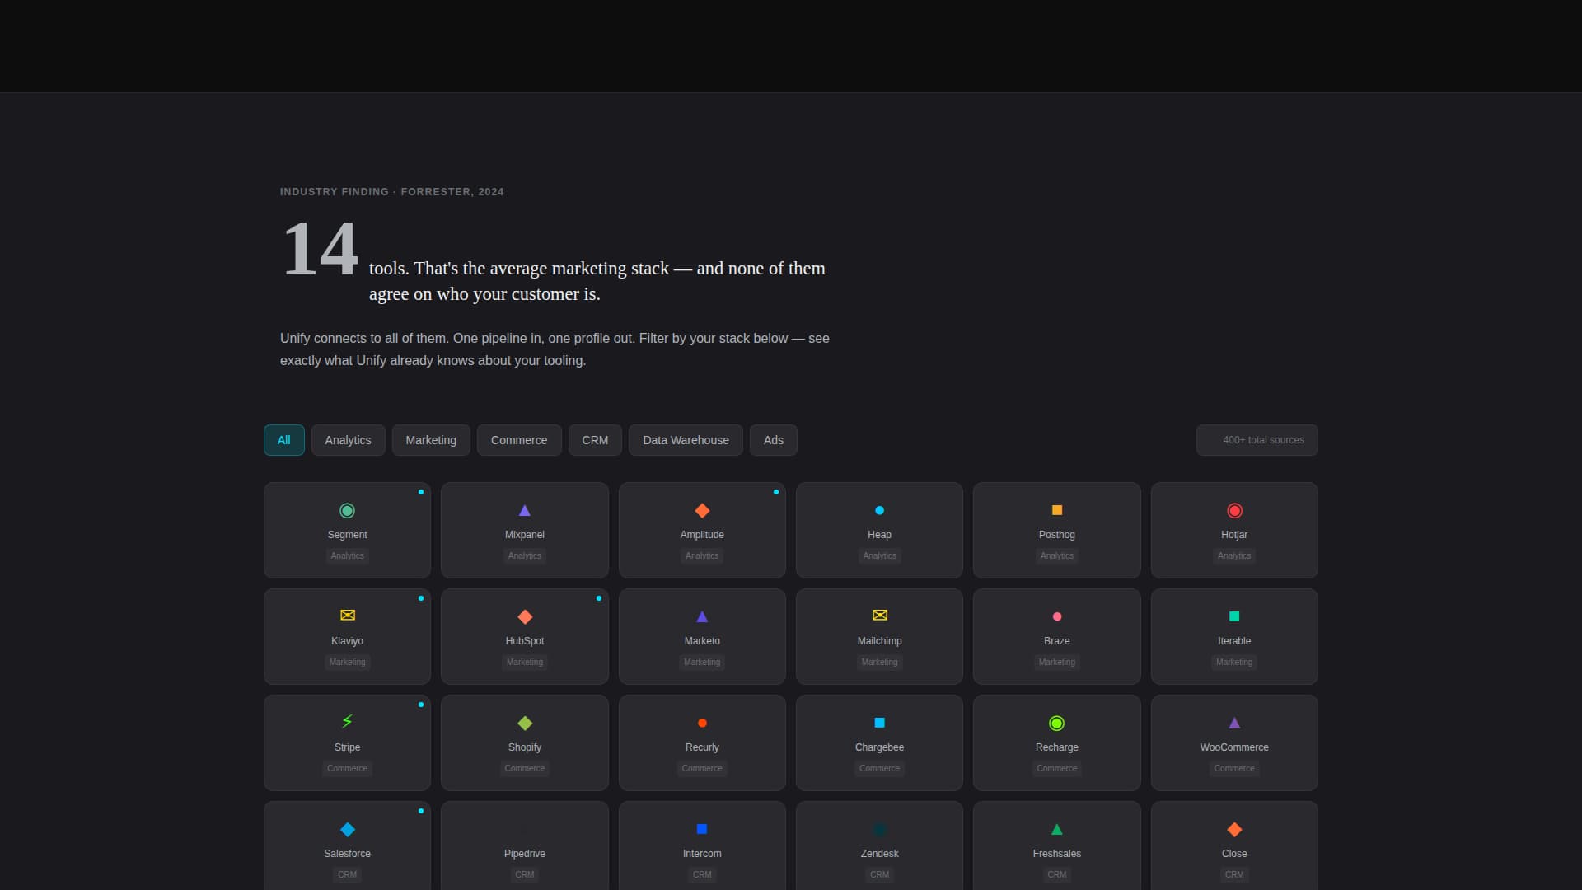The width and height of the screenshot is (1582, 890).
Task: Click the Recharge green circle icon
Action: tap(1057, 724)
